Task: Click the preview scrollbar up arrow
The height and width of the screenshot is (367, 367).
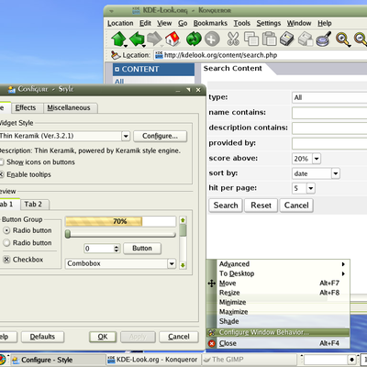Action: coord(183,220)
